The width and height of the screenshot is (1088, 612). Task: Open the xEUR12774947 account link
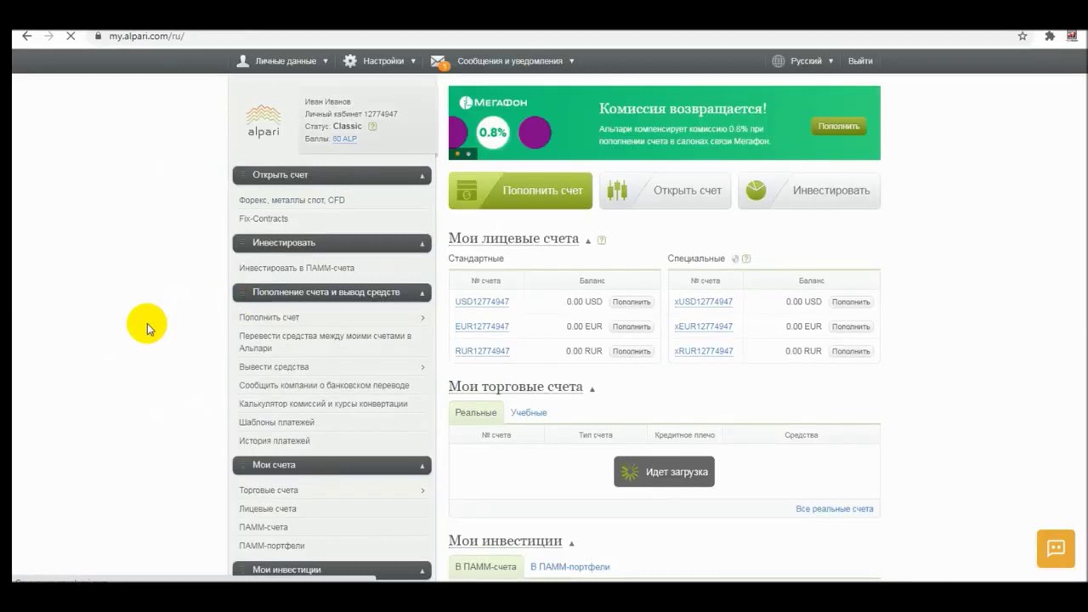click(703, 326)
